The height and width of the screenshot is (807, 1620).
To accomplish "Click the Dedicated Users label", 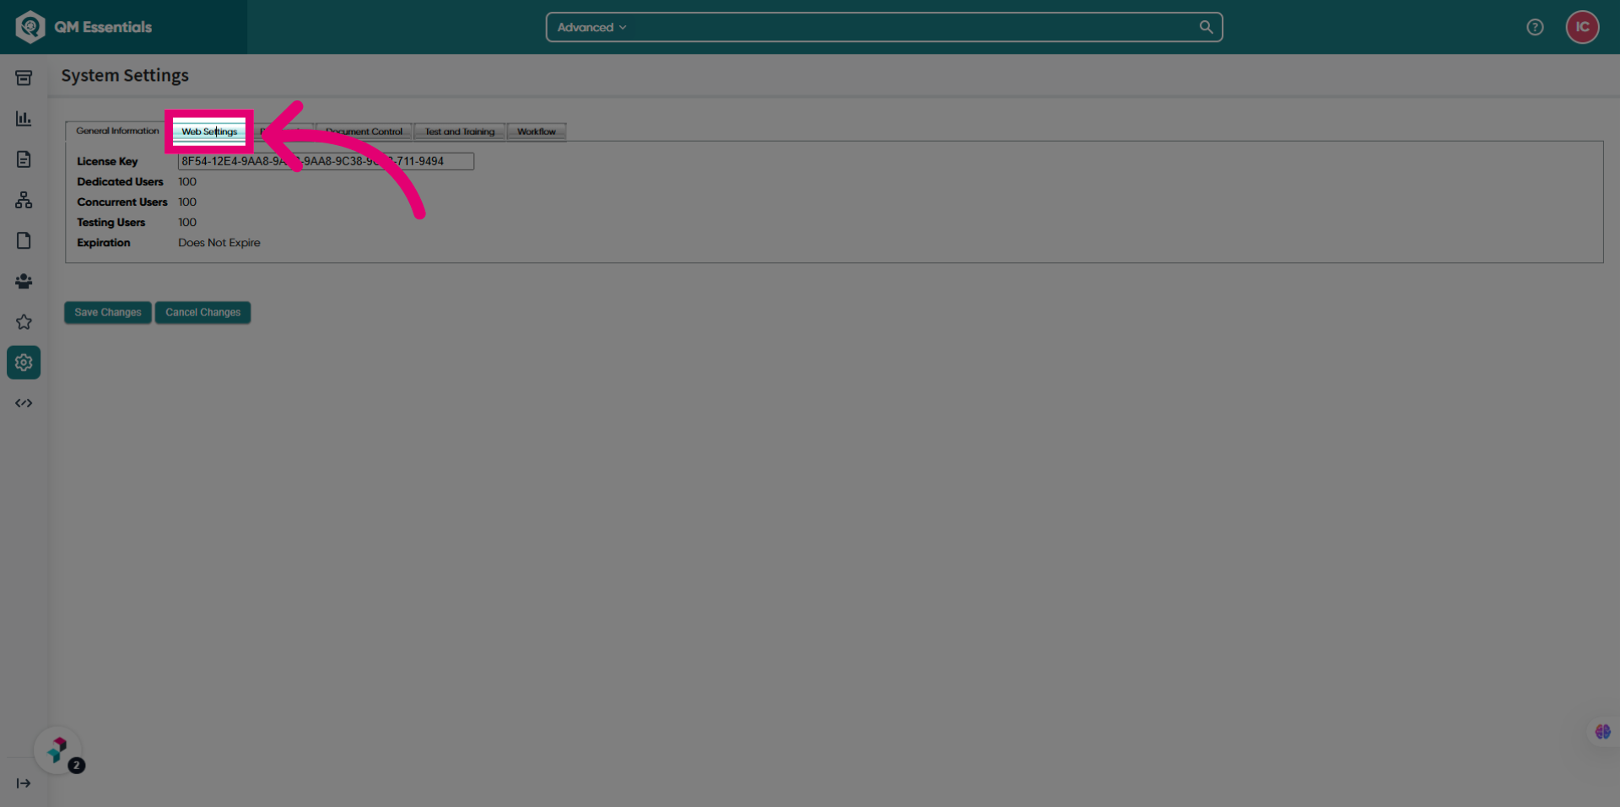I will [x=120, y=182].
